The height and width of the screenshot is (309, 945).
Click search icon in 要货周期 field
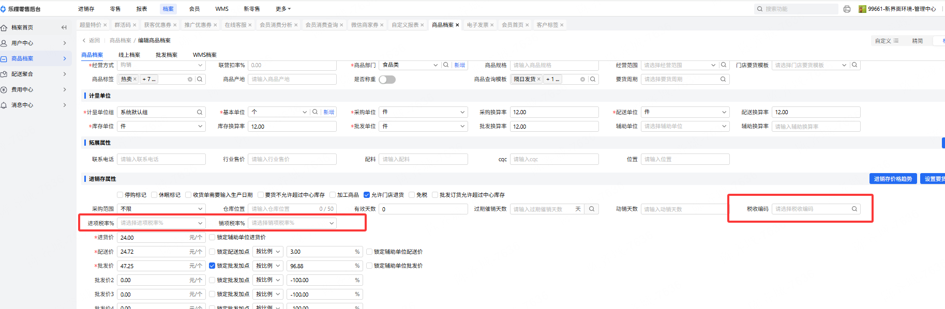(723, 79)
